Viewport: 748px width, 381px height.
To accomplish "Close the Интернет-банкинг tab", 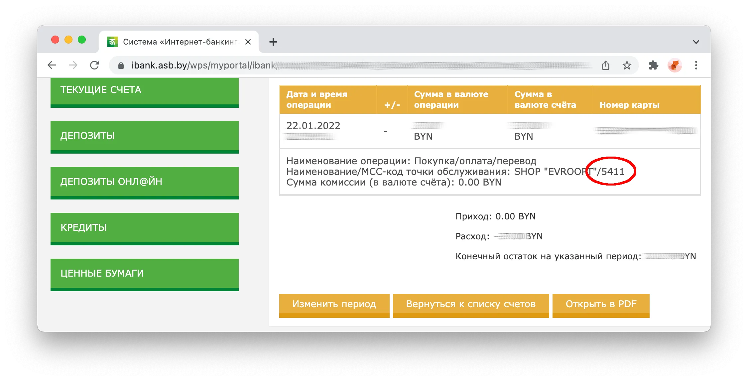I will point(248,42).
